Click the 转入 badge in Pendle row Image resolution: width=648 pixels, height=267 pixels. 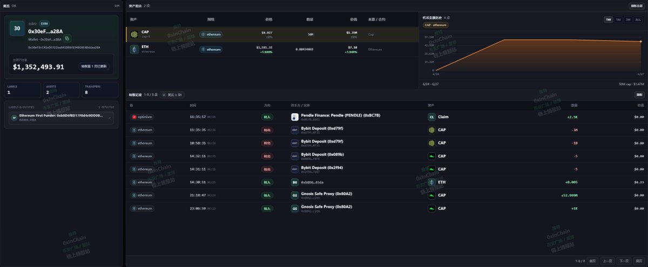pyautogui.click(x=267, y=117)
